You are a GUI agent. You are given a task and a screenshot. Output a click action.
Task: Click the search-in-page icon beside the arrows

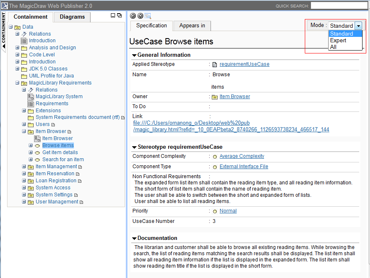pyautogui.click(x=148, y=16)
